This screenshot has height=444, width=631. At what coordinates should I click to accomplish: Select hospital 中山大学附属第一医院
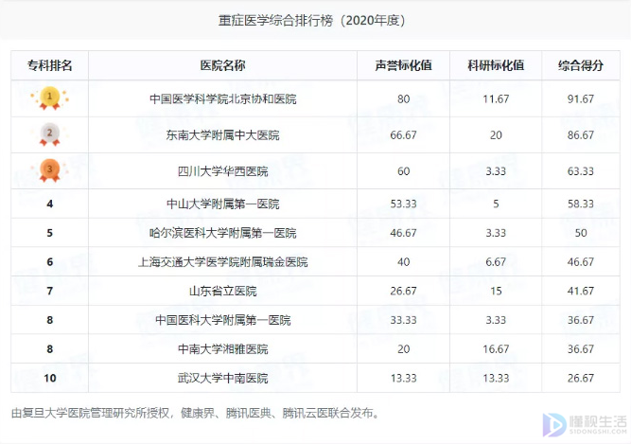[223, 204]
